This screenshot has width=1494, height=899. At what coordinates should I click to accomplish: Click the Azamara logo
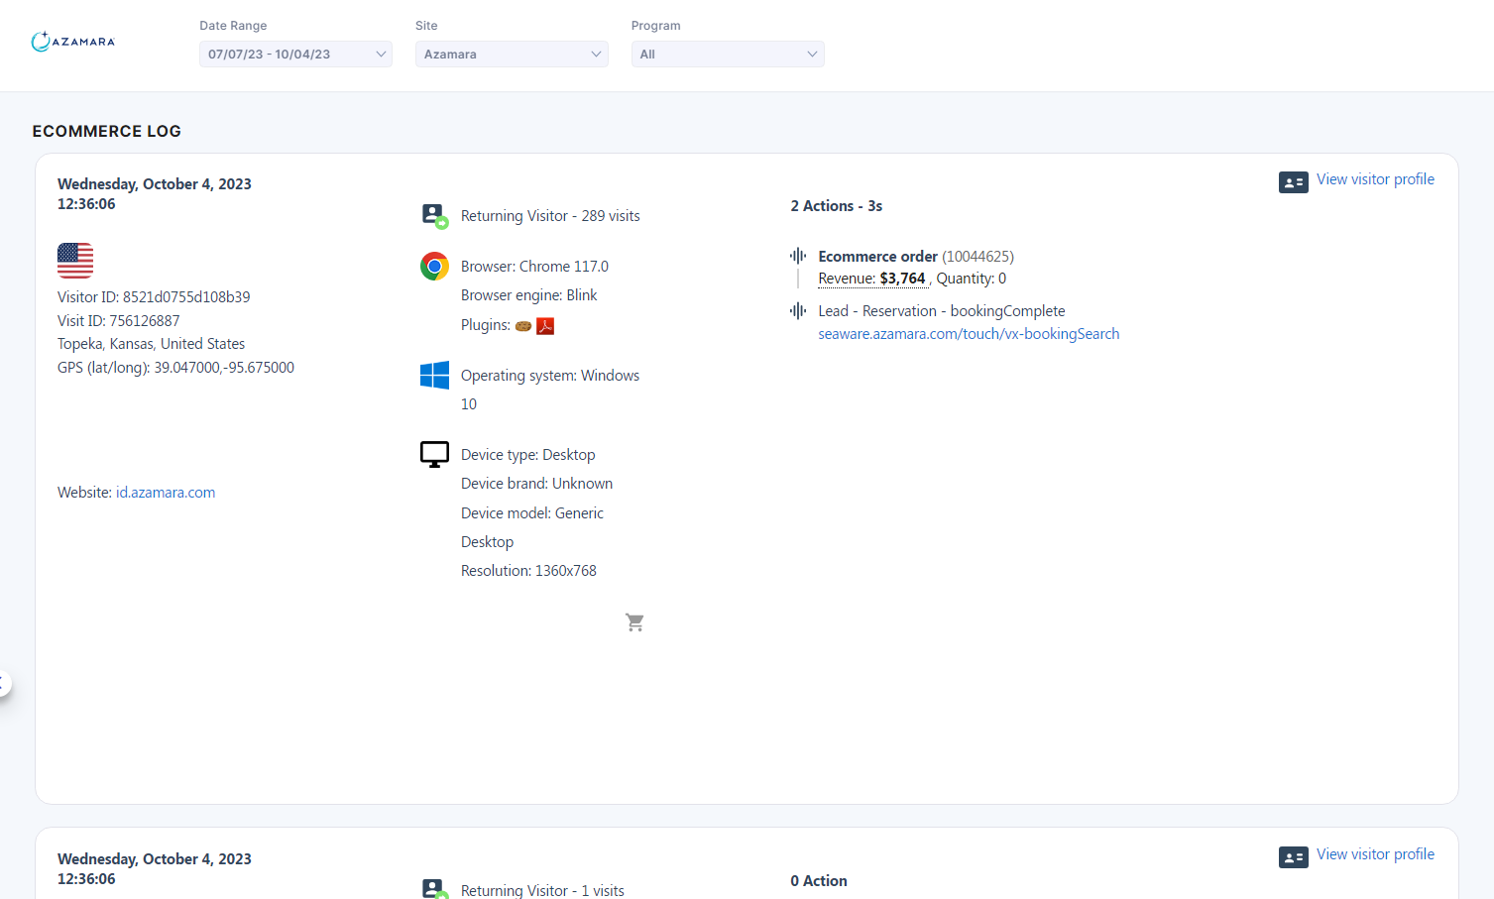point(72,42)
